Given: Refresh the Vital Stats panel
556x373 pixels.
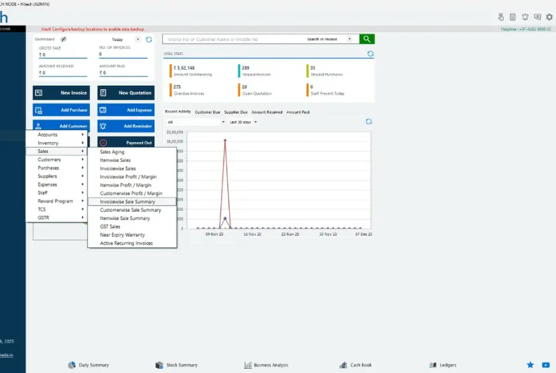Looking at the screenshot, I should (370, 54).
